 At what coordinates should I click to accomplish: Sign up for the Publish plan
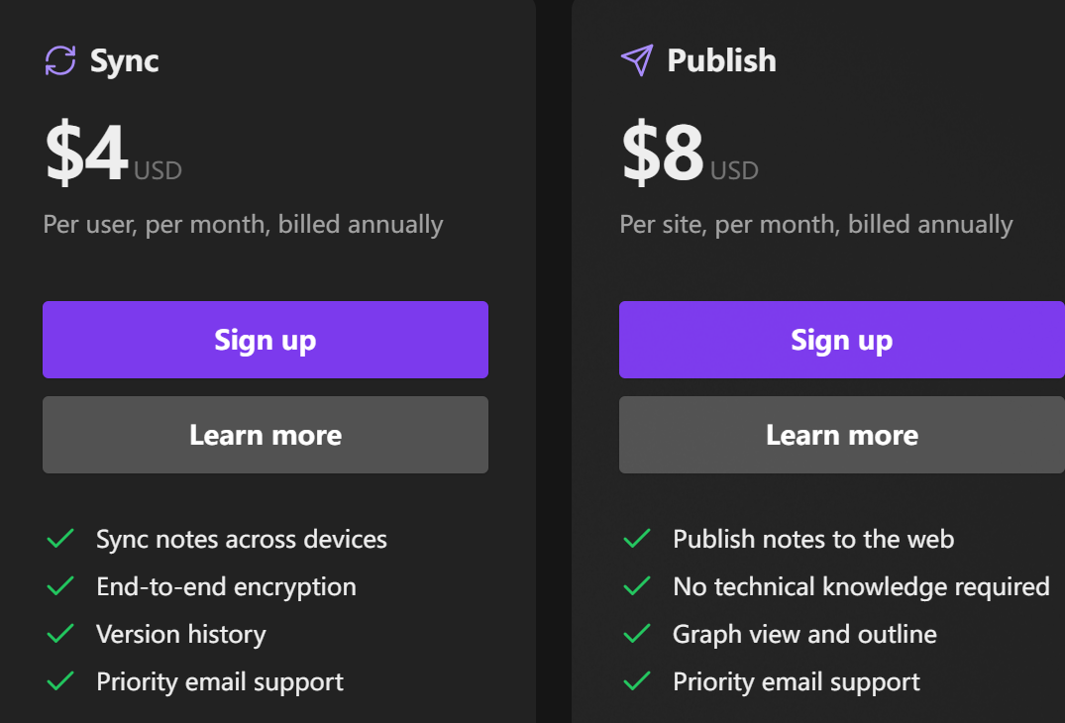point(841,340)
